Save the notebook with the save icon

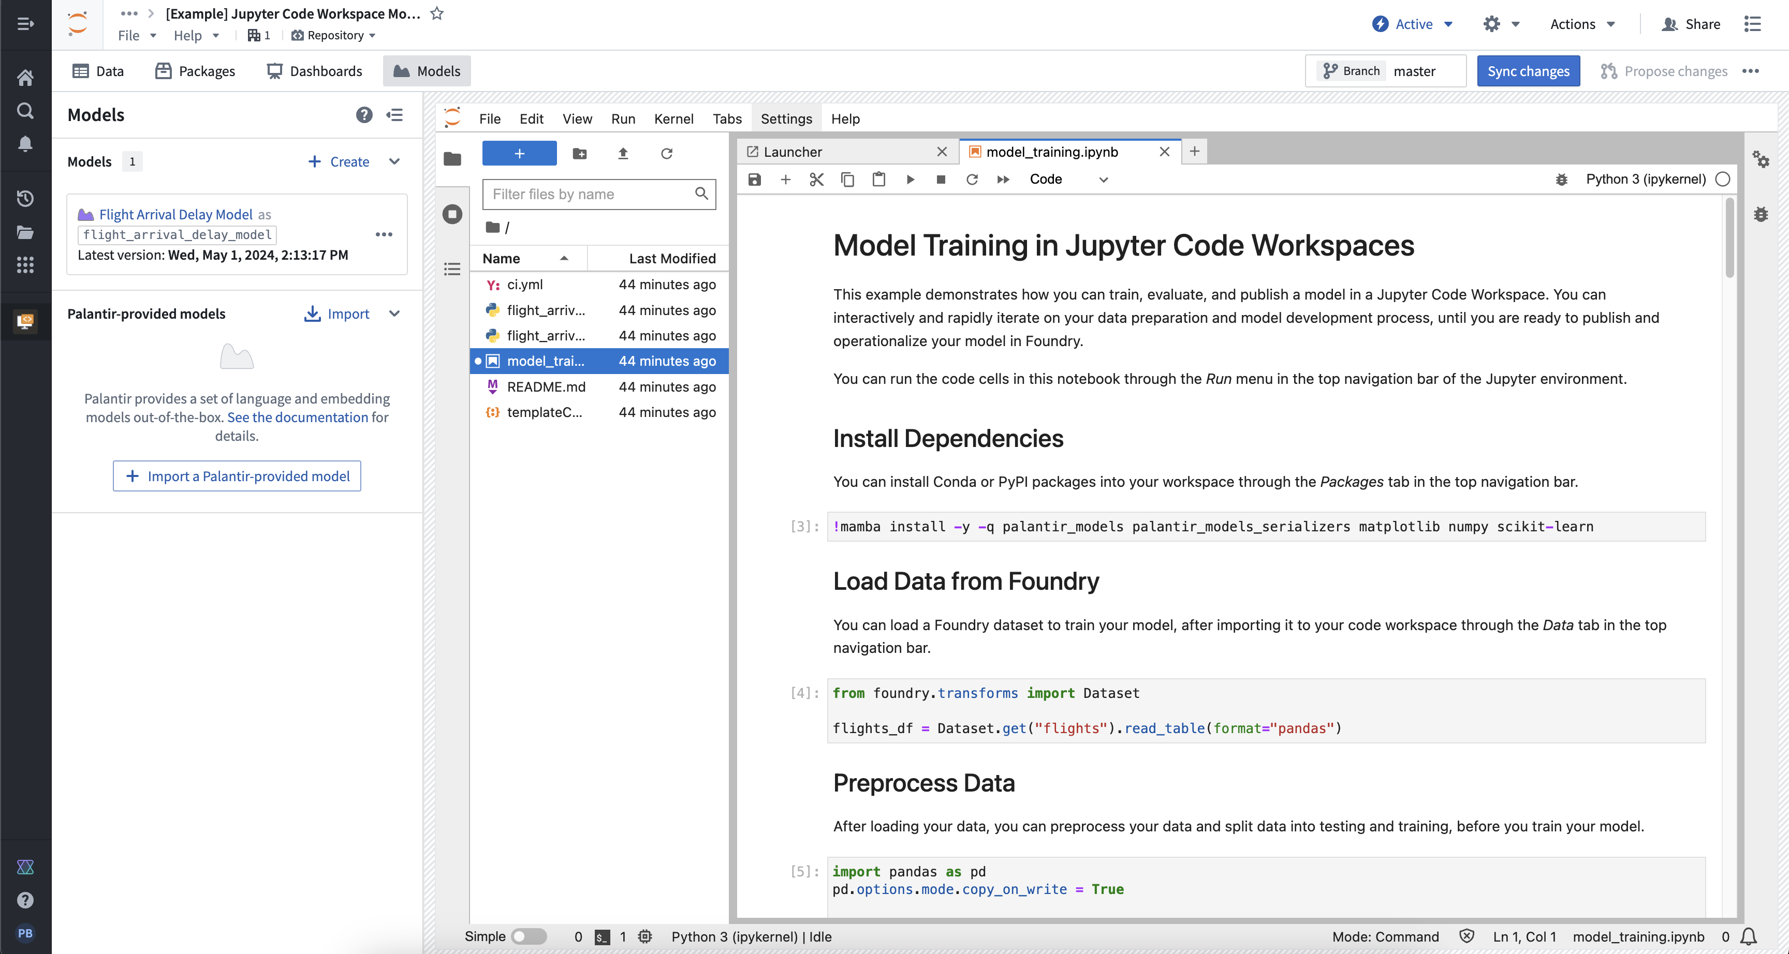(x=754, y=179)
